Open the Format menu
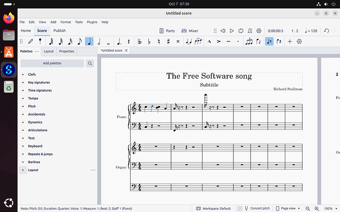 coord(66,22)
